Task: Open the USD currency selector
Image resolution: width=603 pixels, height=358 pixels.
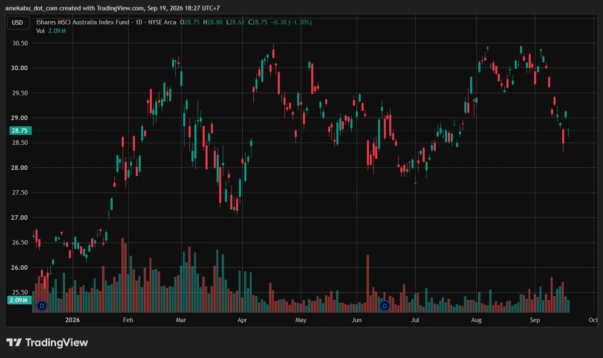Action: (18, 23)
